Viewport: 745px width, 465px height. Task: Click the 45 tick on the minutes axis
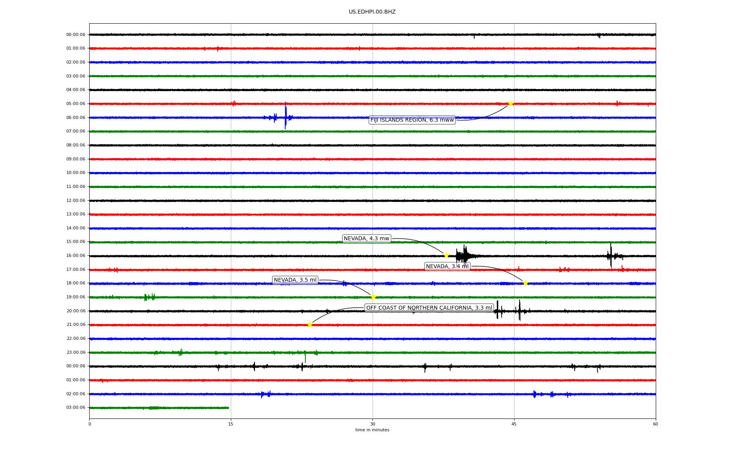514,424
